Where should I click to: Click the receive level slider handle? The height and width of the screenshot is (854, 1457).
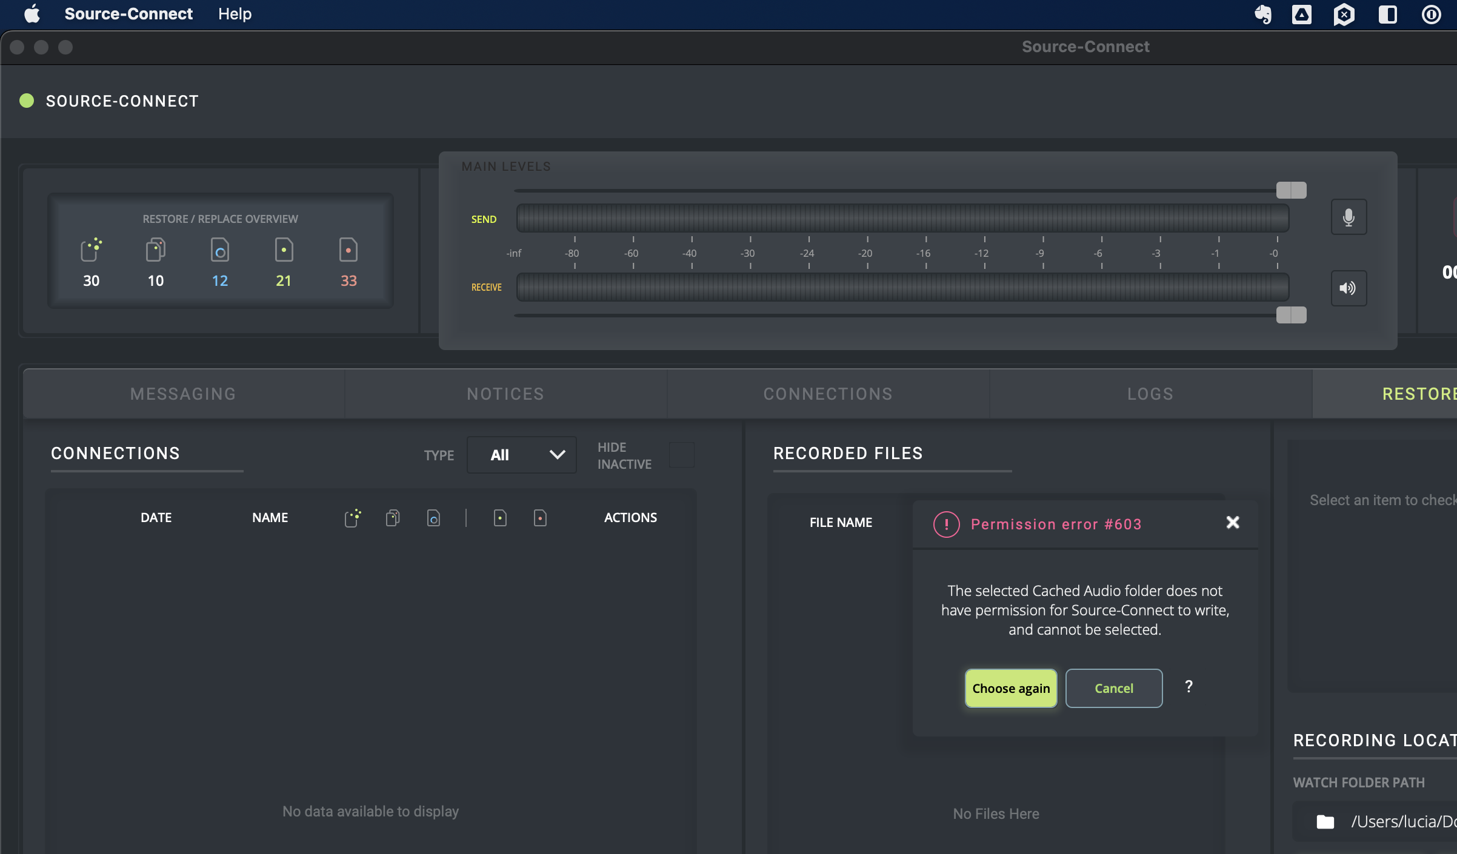coord(1291,315)
